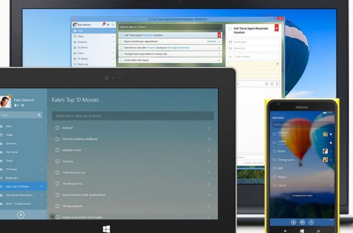Click the search magnifier in tablet sidebar
This screenshot has height=233, width=353.
[x=40, y=115]
